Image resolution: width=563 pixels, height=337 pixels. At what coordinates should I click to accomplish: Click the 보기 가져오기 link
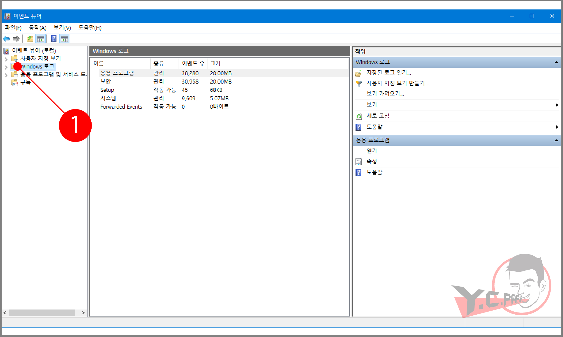coord(385,94)
